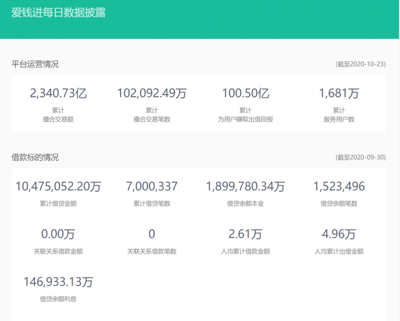Click the 100.50亿 value
400x321 pixels.
[x=246, y=93]
